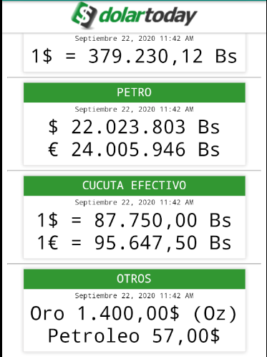Click the Petroleo 57,00$ price line
This screenshot has width=267, height=357.
pyautogui.click(x=134, y=336)
